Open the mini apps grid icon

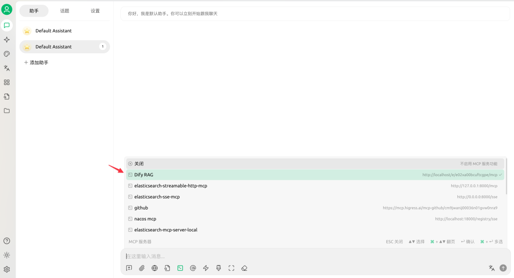point(7,82)
